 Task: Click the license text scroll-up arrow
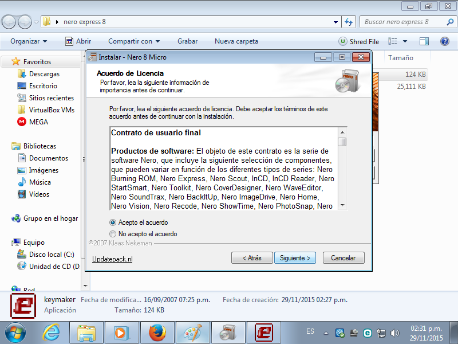(342, 132)
